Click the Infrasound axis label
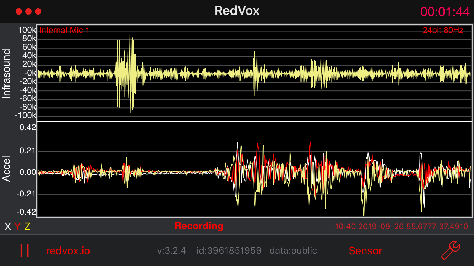Image resolution: width=474 pixels, height=266 pixels. pyautogui.click(x=7, y=73)
